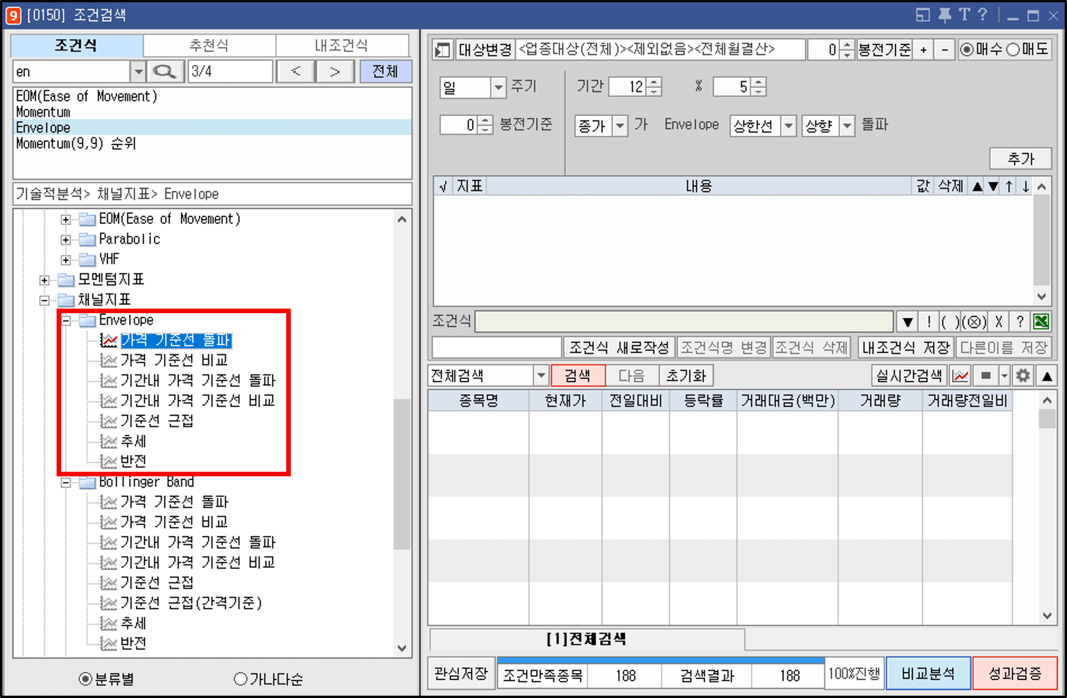Click the 내조건식 저장 button
Image resolution: width=1067 pixels, height=698 pixels.
coord(906,347)
